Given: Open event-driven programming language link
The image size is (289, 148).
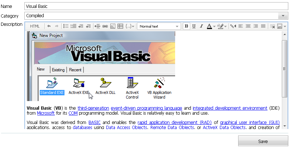Looking at the screenshot, I should pyautogui.click(x=146, y=108).
